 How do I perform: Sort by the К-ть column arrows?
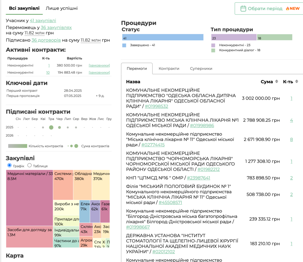pyautogui.click(x=296, y=82)
